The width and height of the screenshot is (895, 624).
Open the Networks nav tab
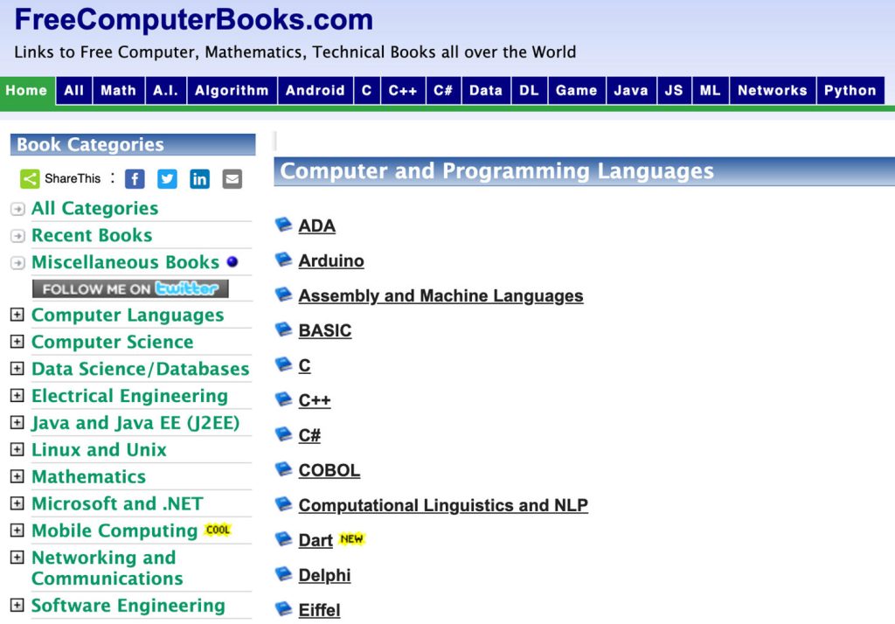point(773,91)
